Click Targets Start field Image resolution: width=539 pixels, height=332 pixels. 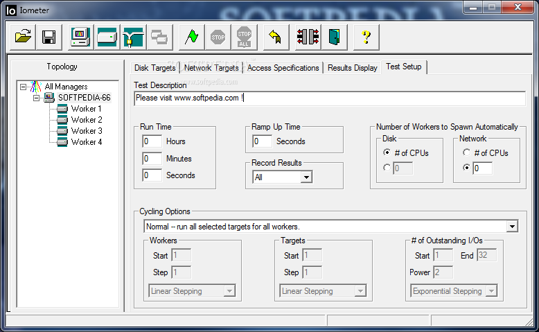[312, 255]
